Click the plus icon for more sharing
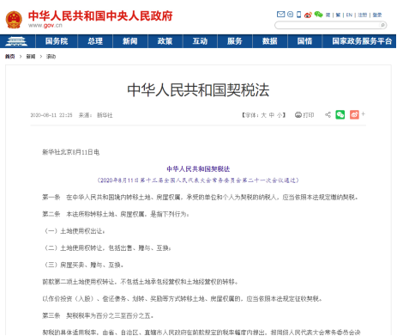Viewport: 397px width, 336px height. click(363, 114)
